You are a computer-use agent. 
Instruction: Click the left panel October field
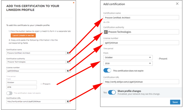click(22, 83)
